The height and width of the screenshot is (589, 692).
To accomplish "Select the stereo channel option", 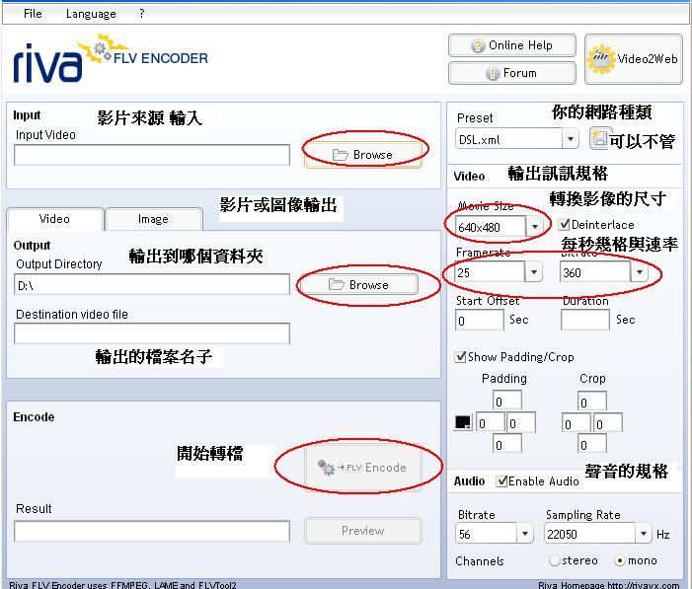I will pyautogui.click(x=555, y=560).
